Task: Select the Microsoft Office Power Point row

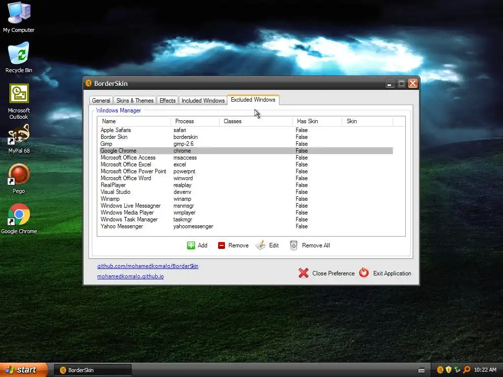Action: pos(247,171)
